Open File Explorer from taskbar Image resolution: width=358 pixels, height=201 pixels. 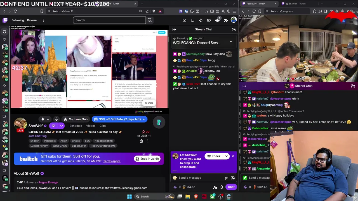tap(188, 197)
